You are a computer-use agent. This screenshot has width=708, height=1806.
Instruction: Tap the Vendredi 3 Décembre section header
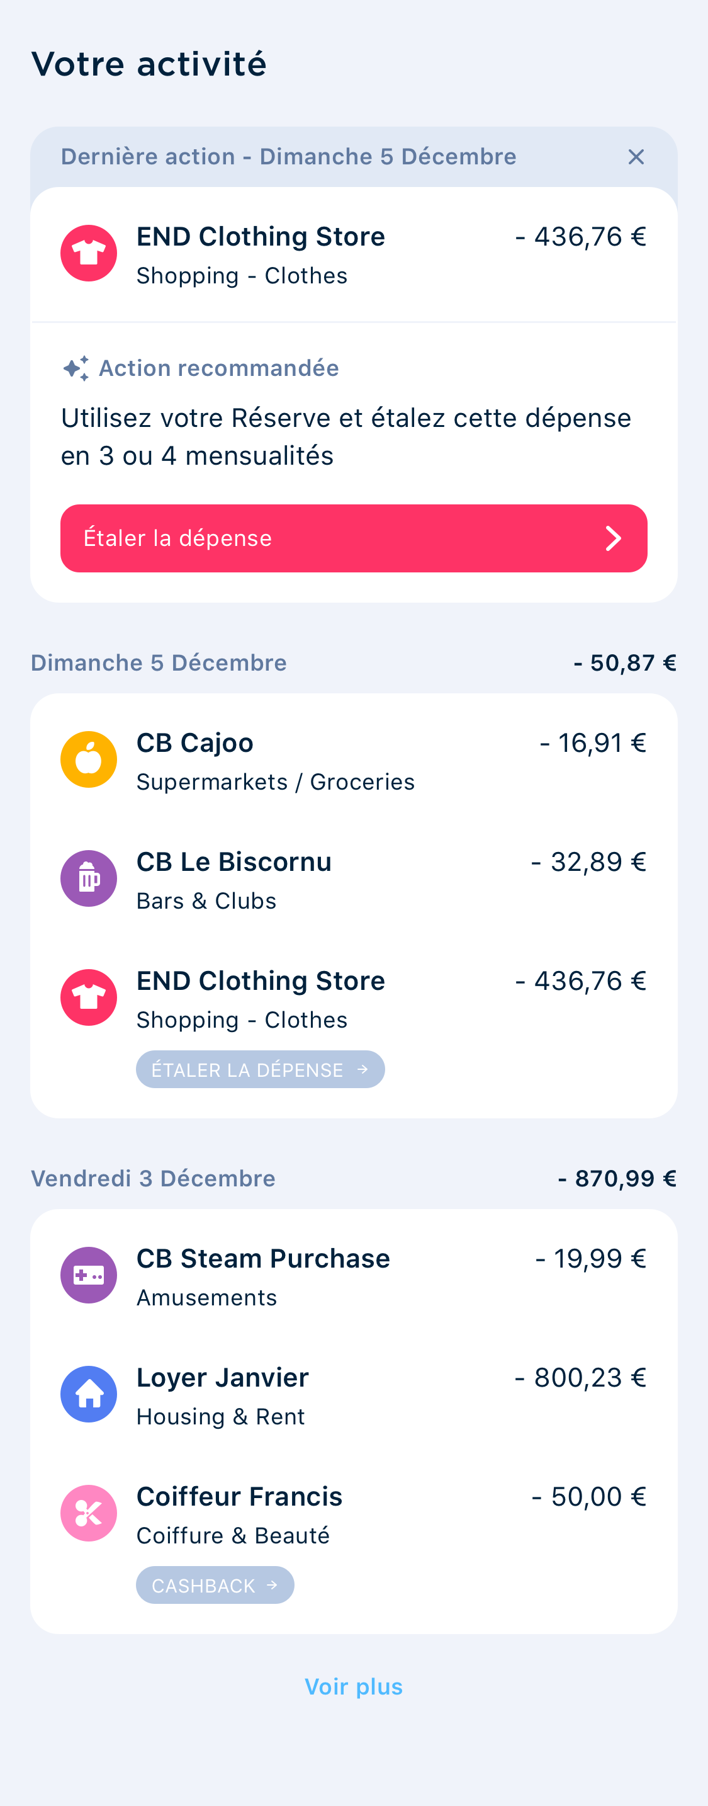click(154, 1179)
